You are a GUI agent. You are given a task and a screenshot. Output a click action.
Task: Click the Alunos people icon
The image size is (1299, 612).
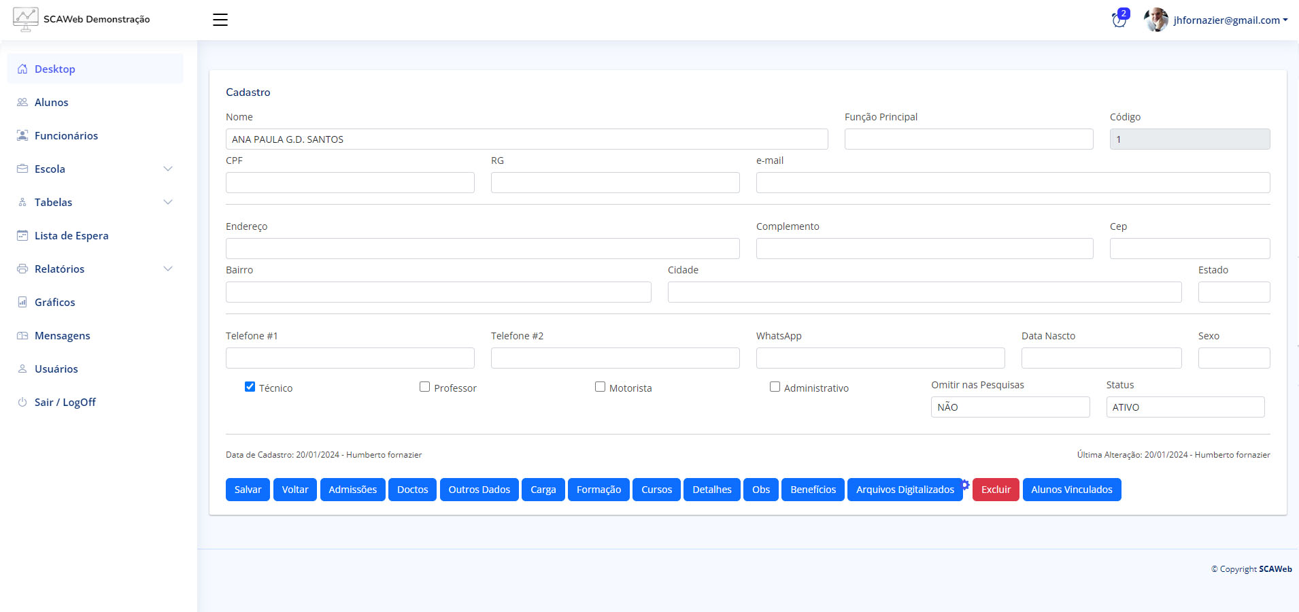pos(22,102)
